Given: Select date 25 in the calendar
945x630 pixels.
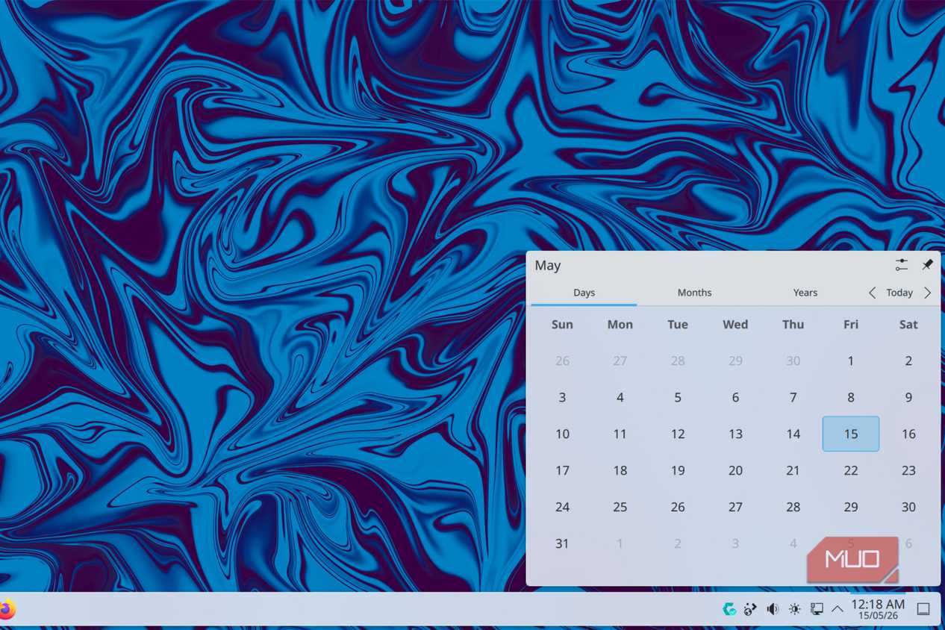Looking at the screenshot, I should coord(620,507).
